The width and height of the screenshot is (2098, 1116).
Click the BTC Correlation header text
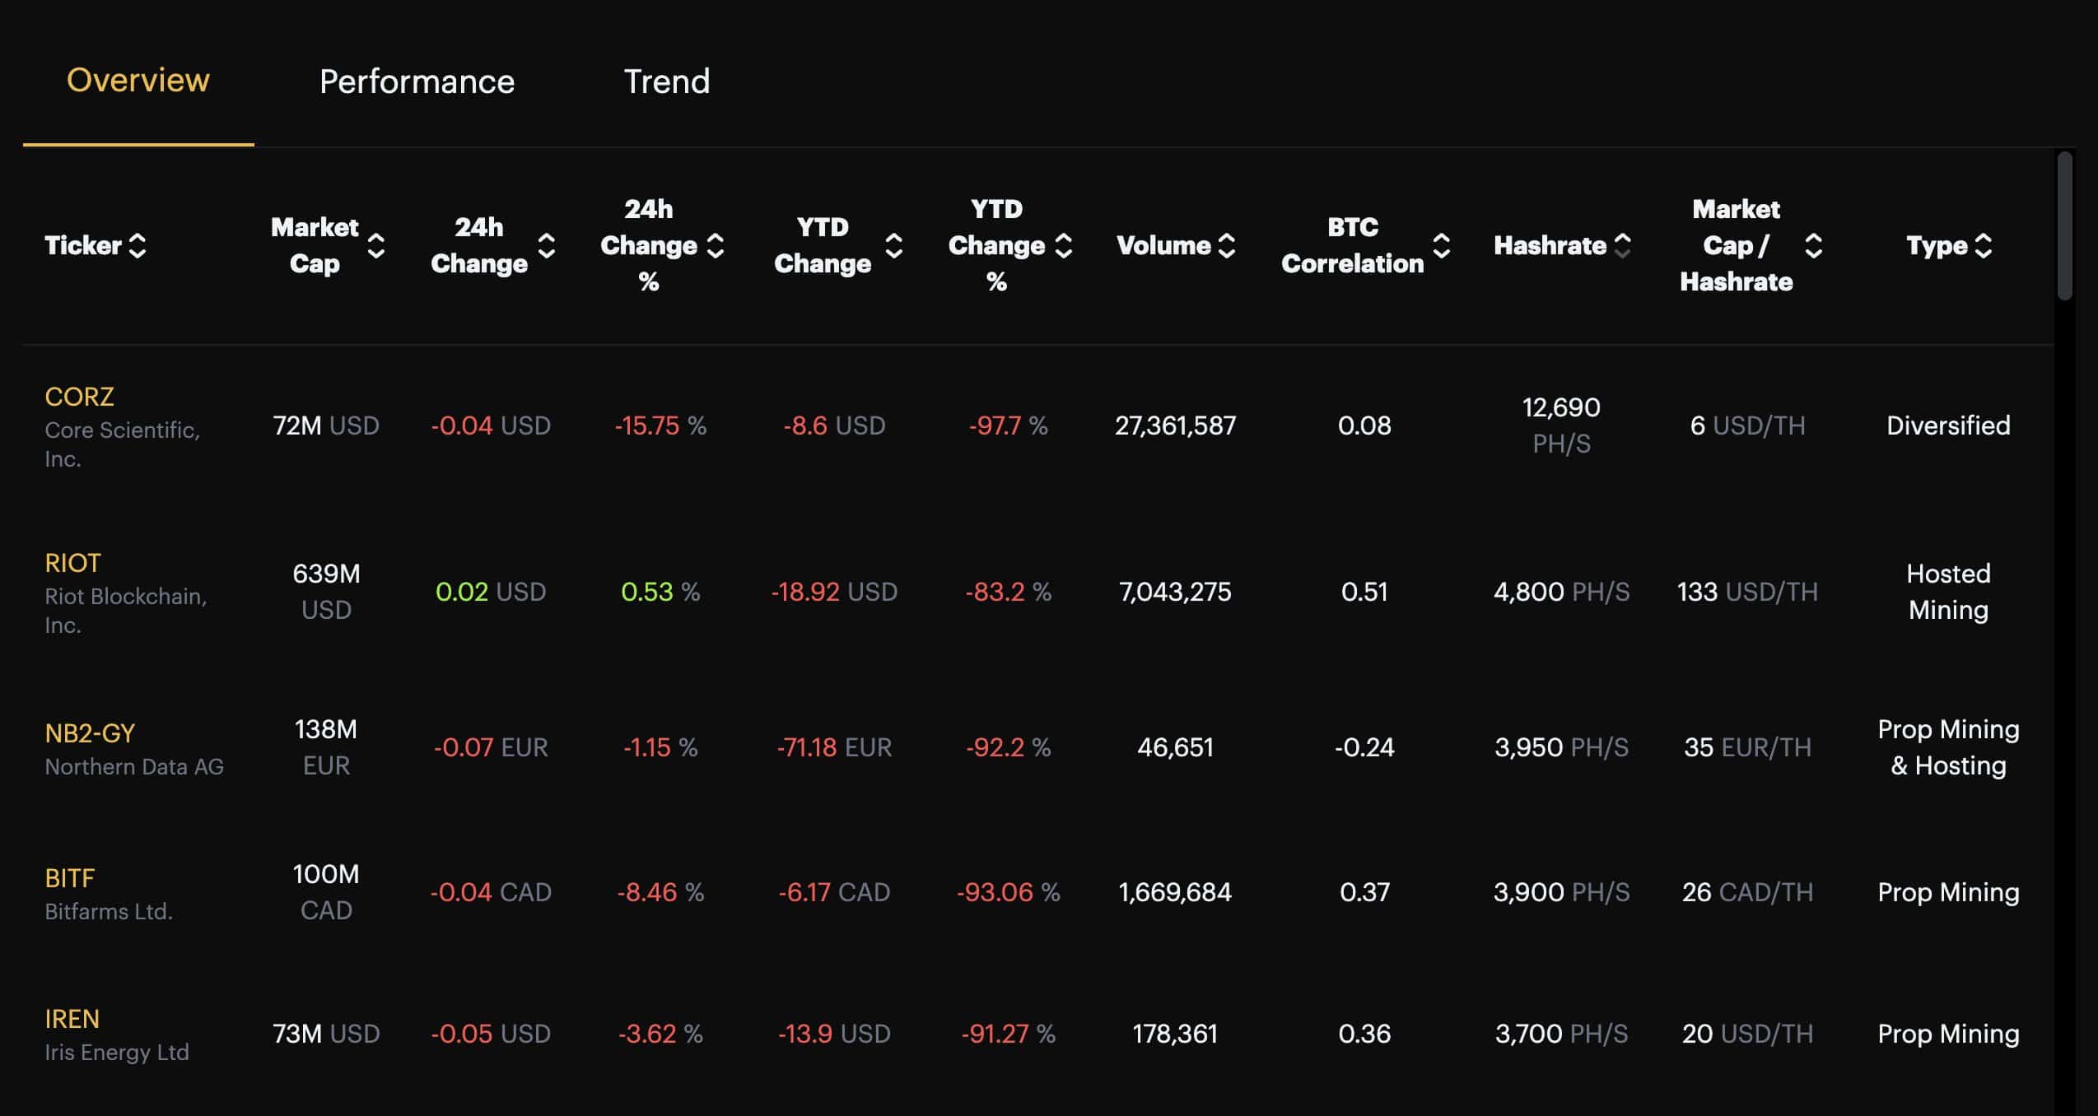pos(1352,245)
